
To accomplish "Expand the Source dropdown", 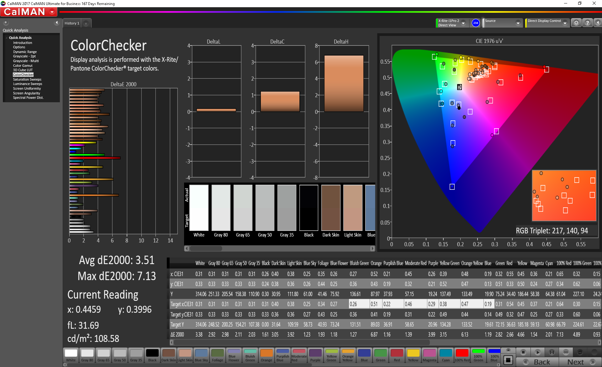I will (518, 23).
